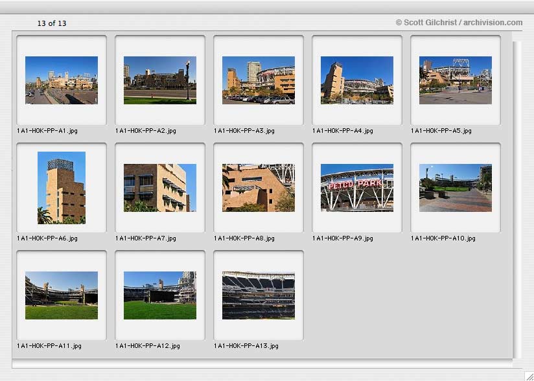Click the window resize grip corner
534x381 pixels.
[529, 376]
